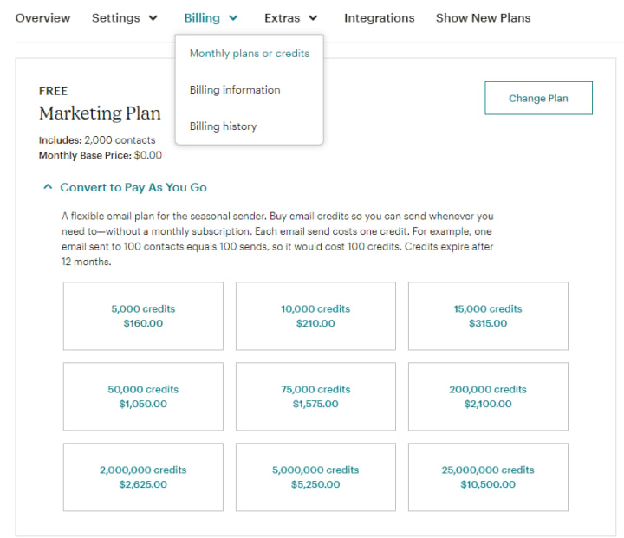
Task: Expand the Settings dropdown menu
Action: click(x=125, y=18)
